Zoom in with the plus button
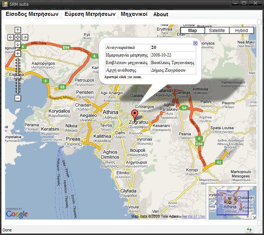The image size is (264, 235). pos(18,54)
